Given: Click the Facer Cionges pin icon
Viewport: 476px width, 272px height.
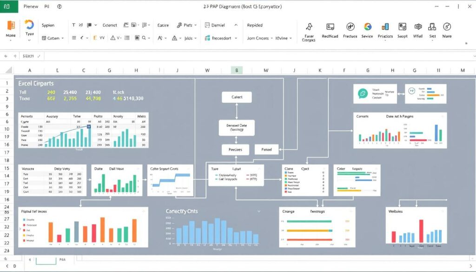Looking at the screenshot, I should point(309,27).
